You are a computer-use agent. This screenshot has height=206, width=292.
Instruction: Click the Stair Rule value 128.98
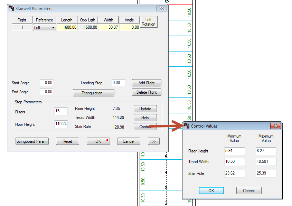pos(118,127)
